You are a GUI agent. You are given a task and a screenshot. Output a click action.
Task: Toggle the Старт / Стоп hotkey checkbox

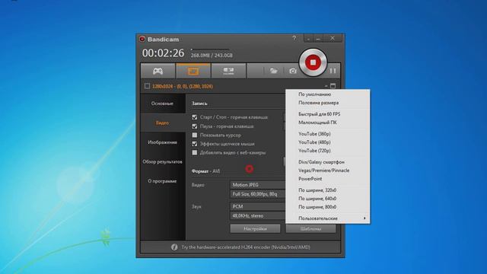[195, 117]
